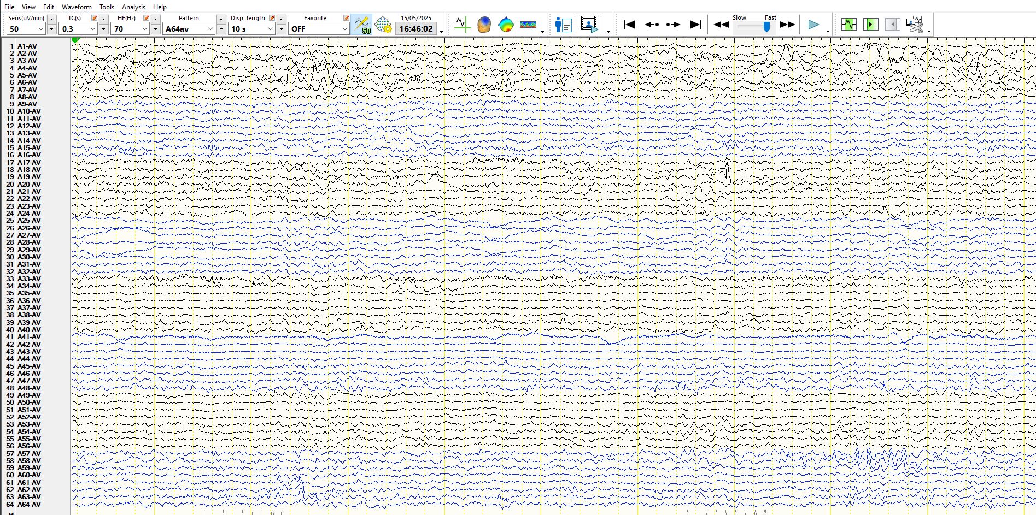1036x515 pixels.
Task: Open the patient information icon
Action: [563, 25]
